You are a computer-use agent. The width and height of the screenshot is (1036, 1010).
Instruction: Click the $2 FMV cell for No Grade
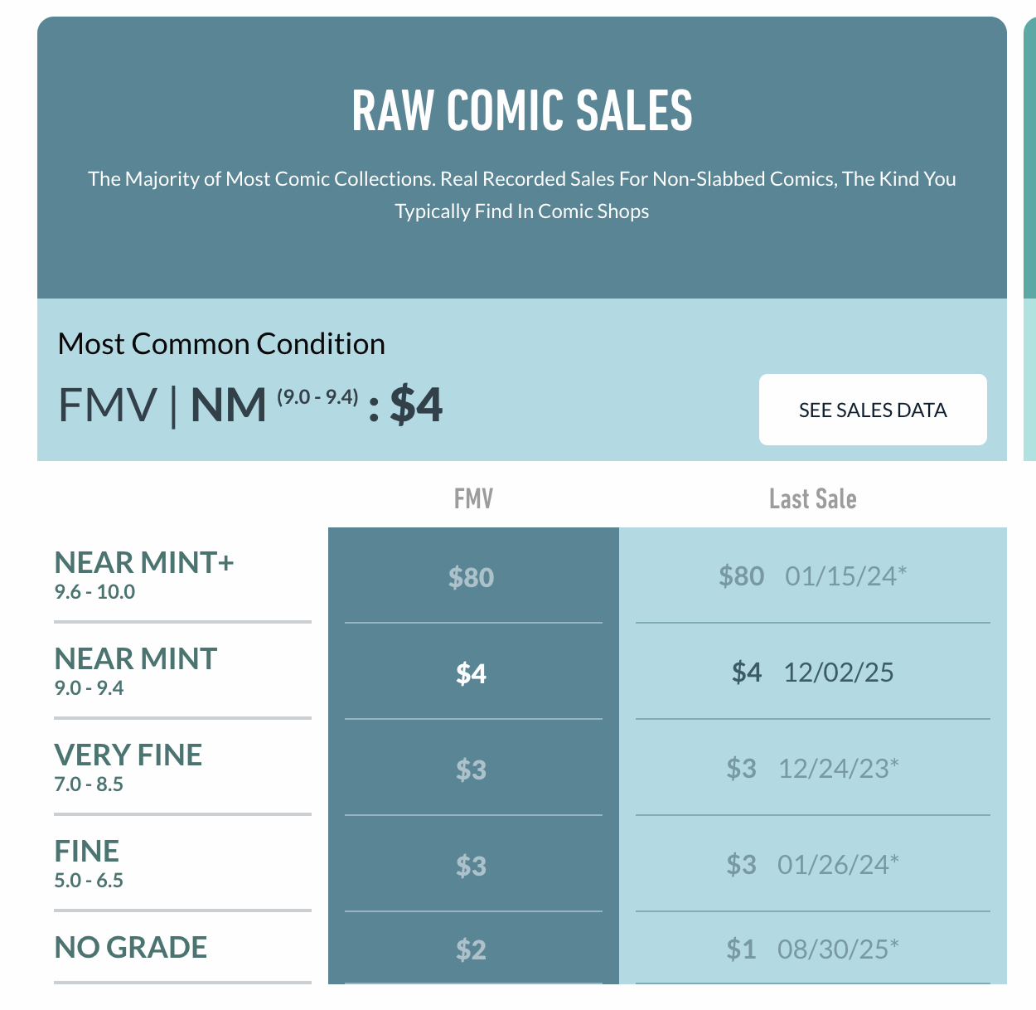coord(472,949)
